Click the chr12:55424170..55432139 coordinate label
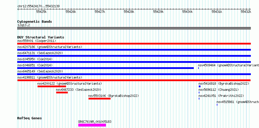The height and width of the screenshot is (128, 259). [x=38, y=6]
